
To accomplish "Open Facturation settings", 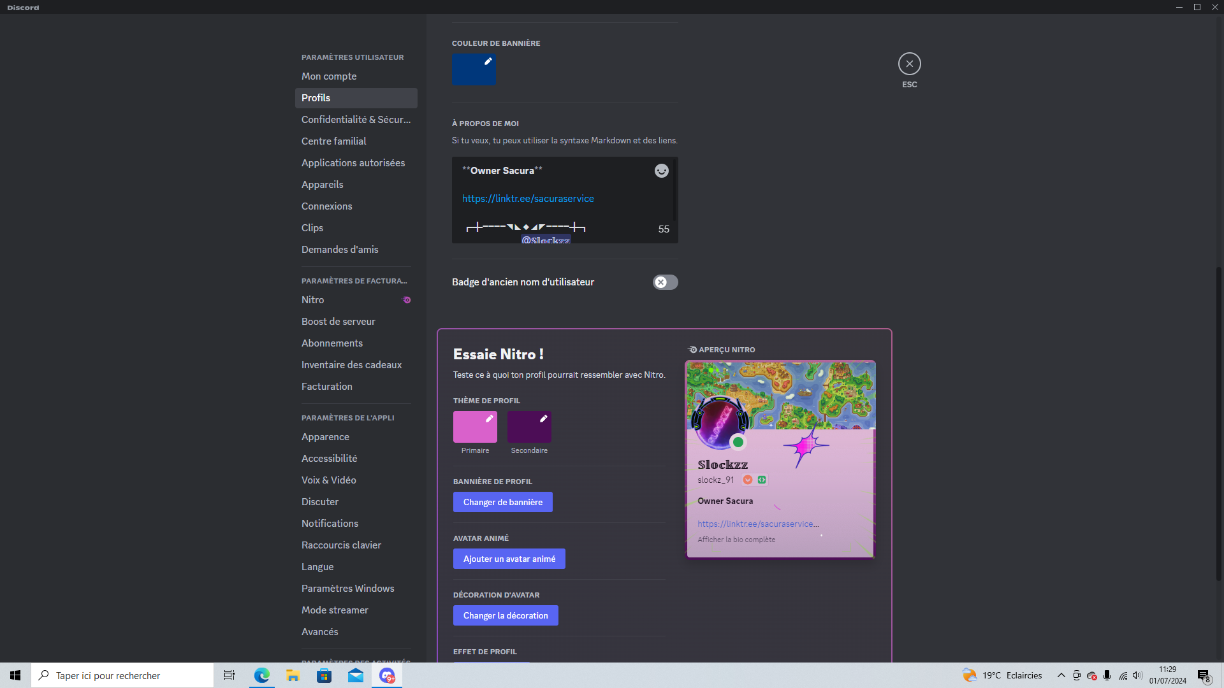I will 356,387.
